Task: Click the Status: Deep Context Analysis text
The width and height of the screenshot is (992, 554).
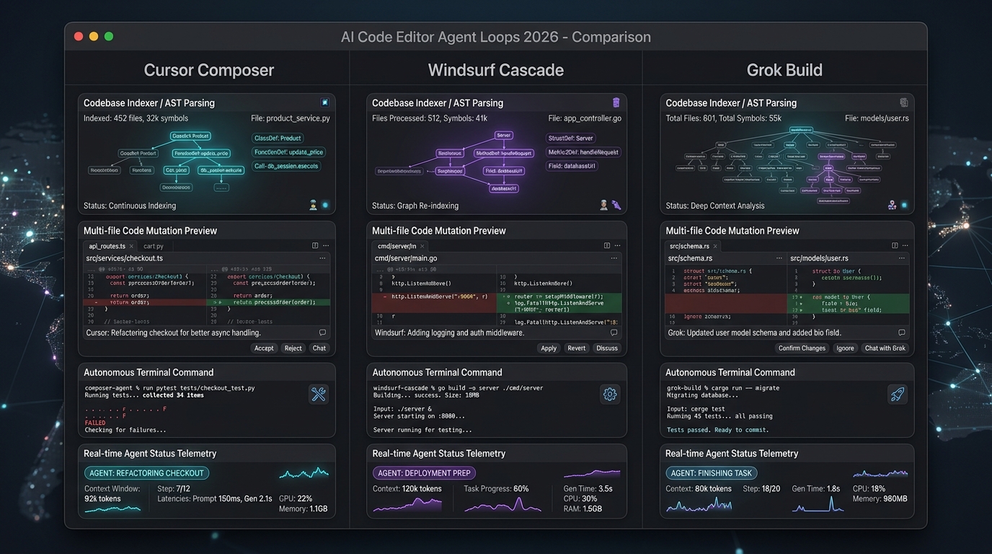Action: click(x=715, y=206)
